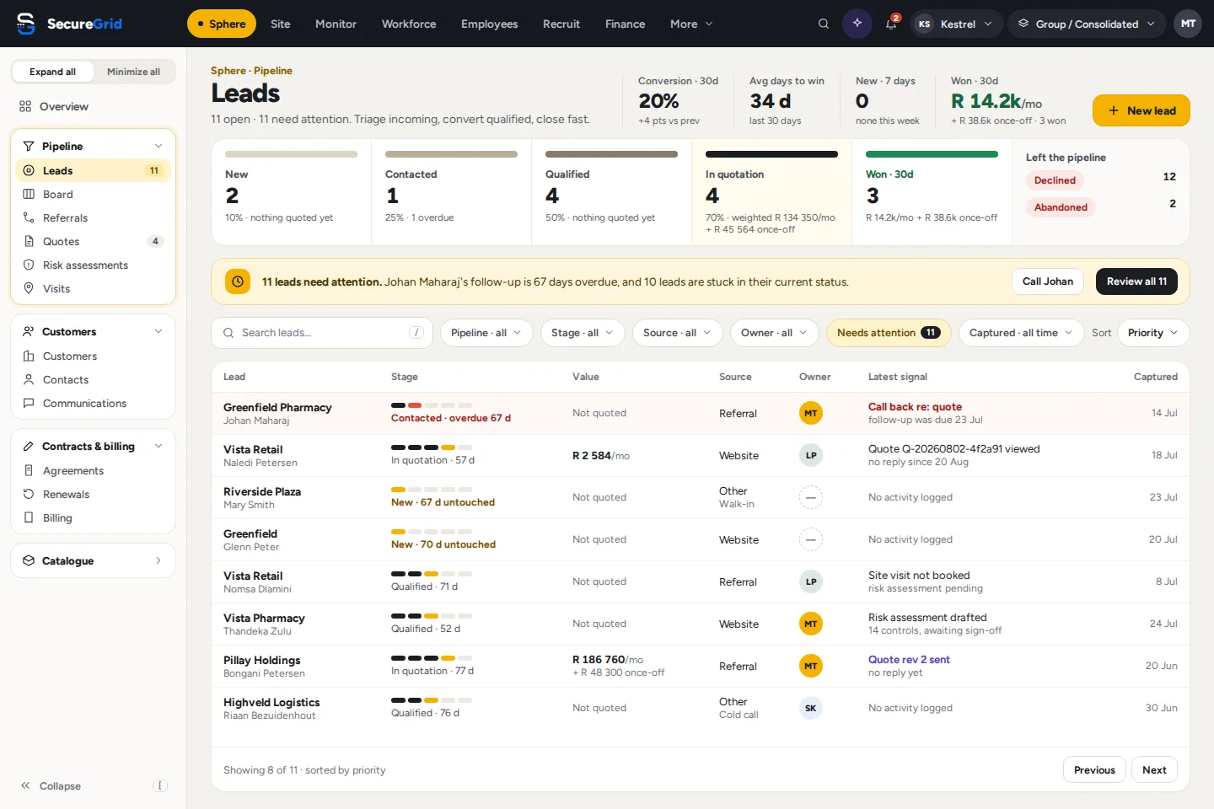Open the AI sparkle assistant button
The height and width of the screenshot is (809, 1214).
coord(857,24)
